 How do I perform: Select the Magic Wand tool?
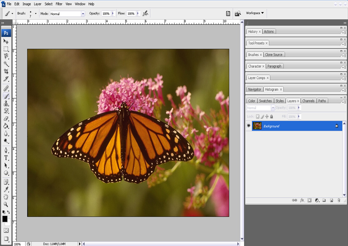(6, 64)
